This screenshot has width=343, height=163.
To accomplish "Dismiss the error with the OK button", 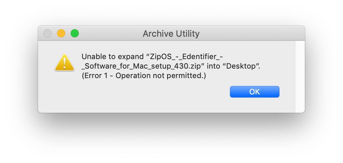I will click(254, 92).
